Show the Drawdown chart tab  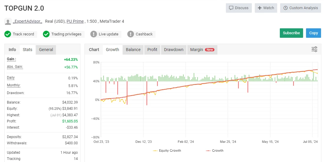pos(173,50)
